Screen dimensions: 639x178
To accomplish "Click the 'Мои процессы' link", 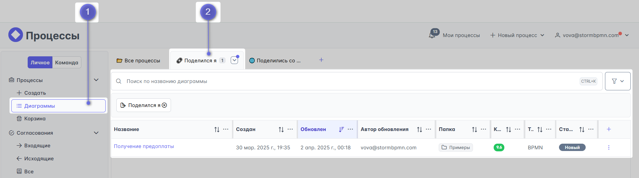I will click(x=461, y=35).
